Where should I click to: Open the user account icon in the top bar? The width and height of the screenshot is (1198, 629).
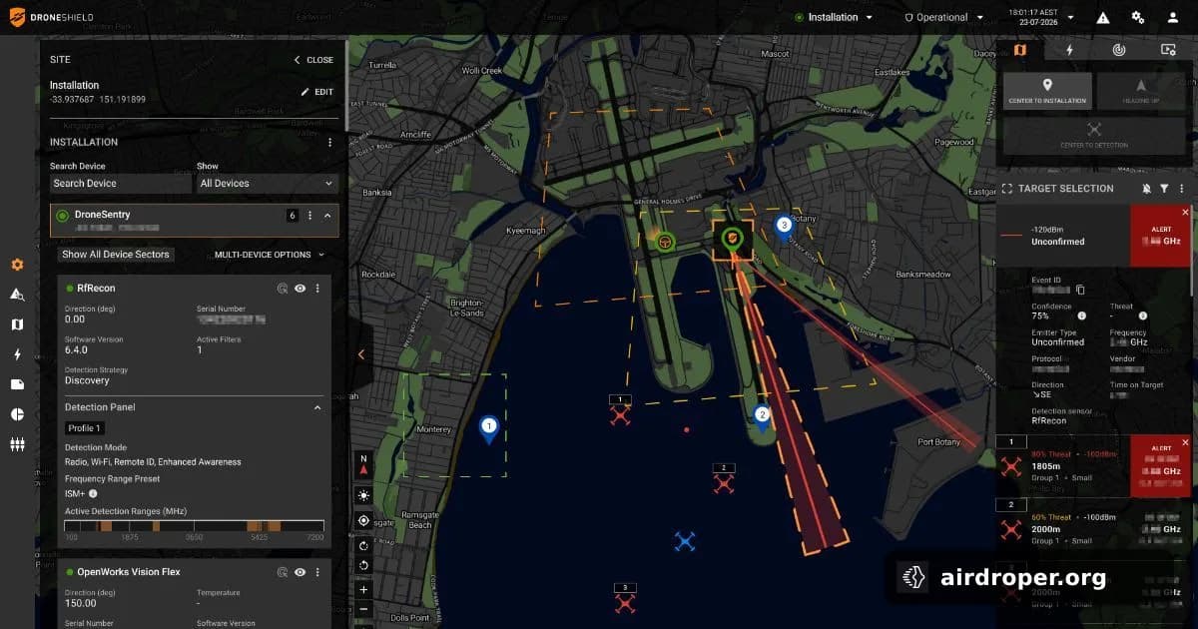[1173, 18]
